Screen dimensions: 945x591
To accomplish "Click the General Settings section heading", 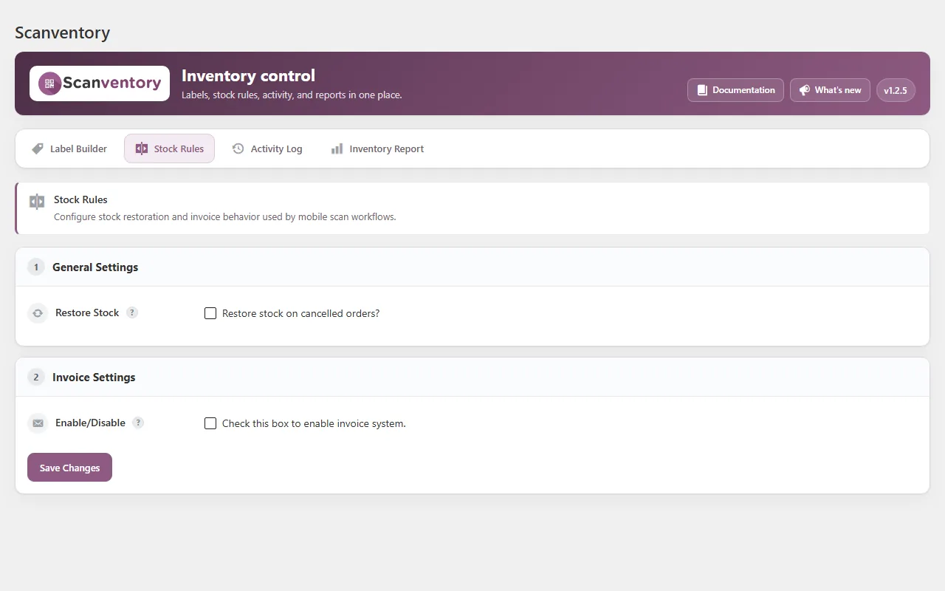I will [95, 267].
